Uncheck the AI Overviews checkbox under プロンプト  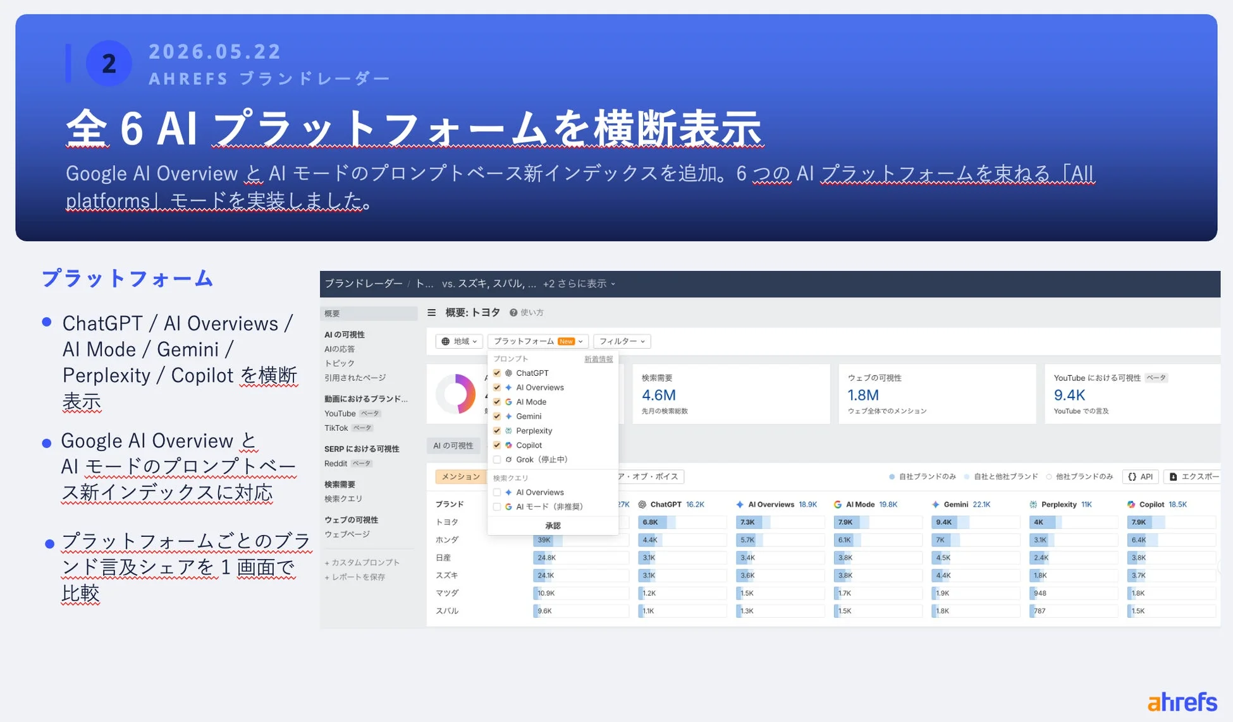[497, 388]
